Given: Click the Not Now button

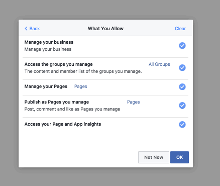Looking at the screenshot, I should pyautogui.click(x=154, y=157).
